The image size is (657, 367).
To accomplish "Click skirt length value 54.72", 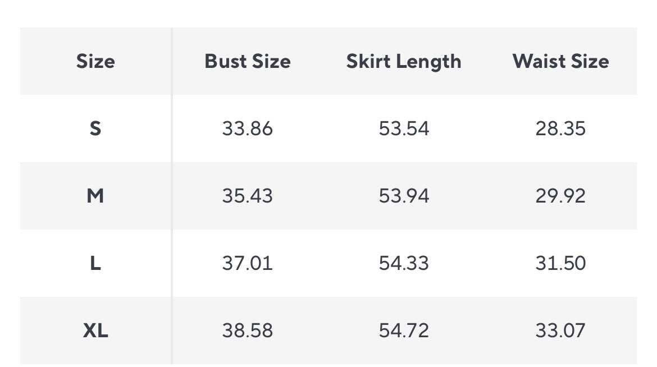I will pos(404,331).
